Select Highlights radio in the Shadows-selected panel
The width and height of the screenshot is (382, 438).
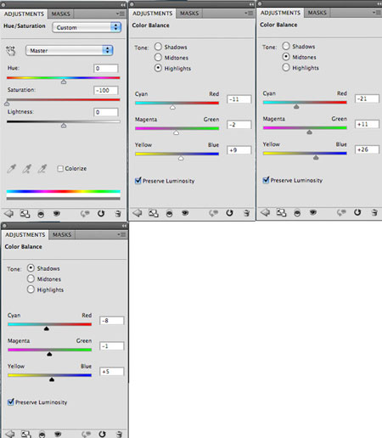pos(31,289)
